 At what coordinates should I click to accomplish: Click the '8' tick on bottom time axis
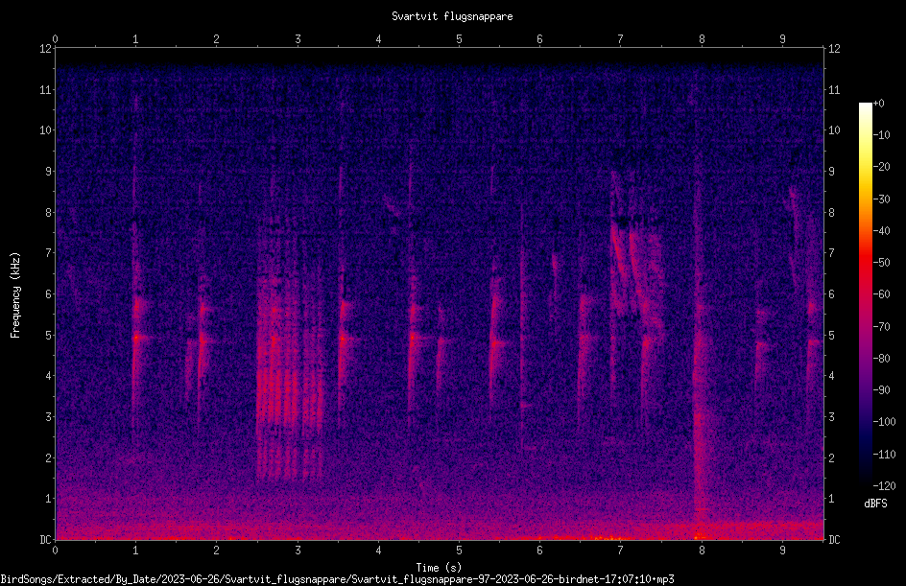click(702, 551)
